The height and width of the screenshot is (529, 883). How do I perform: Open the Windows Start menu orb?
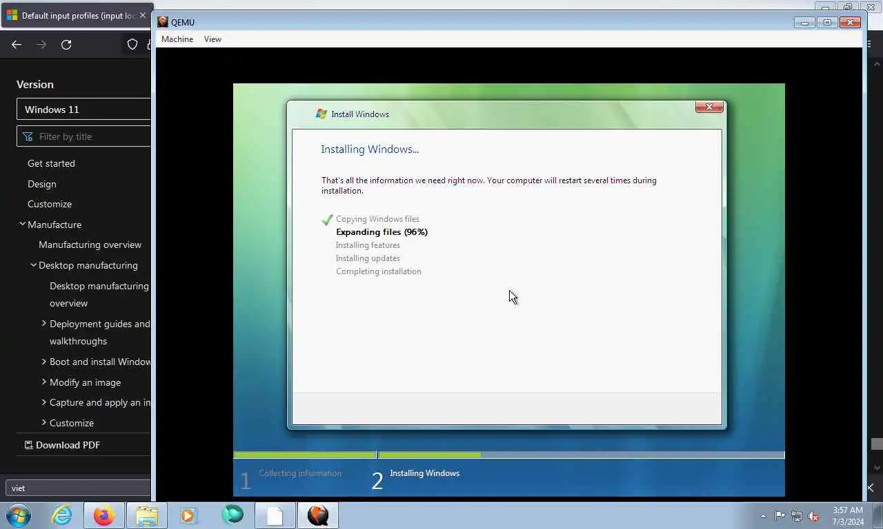coord(19,515)
